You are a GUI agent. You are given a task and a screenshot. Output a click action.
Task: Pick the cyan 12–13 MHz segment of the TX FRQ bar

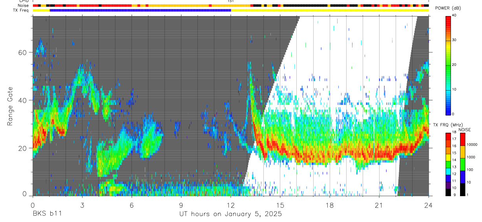coord(449,171)
